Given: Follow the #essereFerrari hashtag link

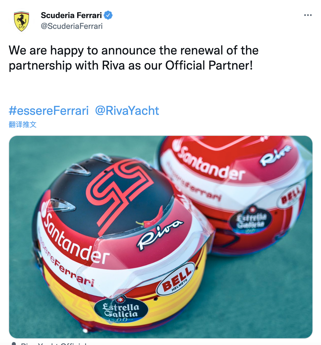Looking at the screenshot, I should click(49, 111).
